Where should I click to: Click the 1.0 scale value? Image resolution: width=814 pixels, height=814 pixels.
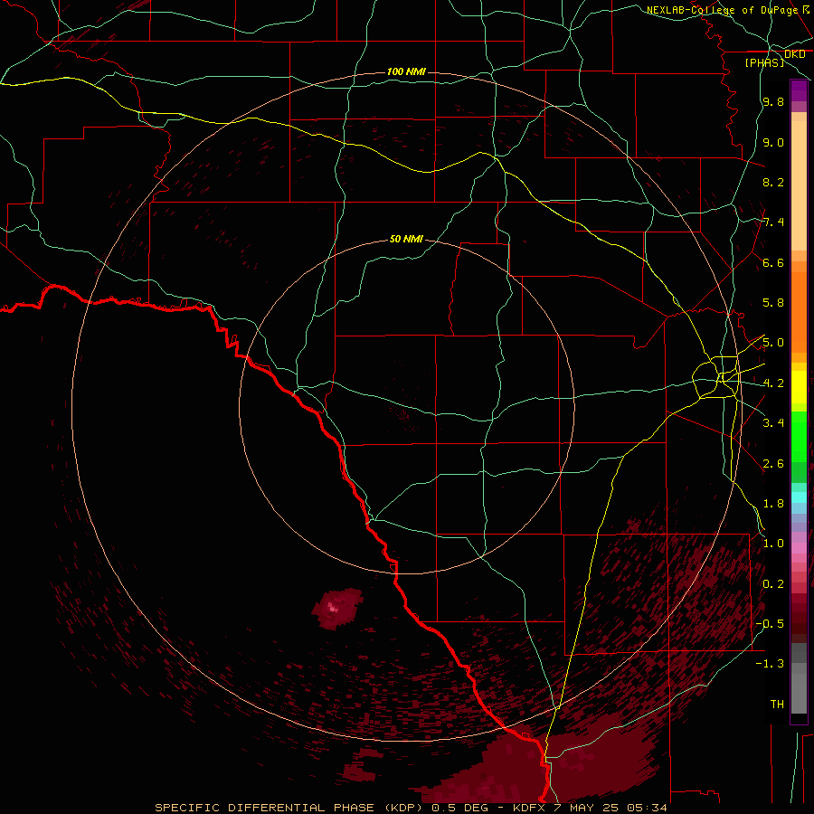(x=773, y=544)
